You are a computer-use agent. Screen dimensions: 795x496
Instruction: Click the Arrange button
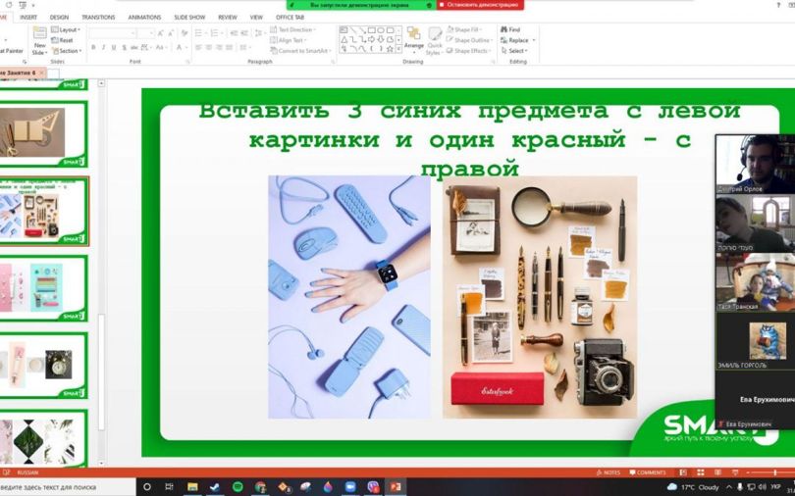(414, 39)
